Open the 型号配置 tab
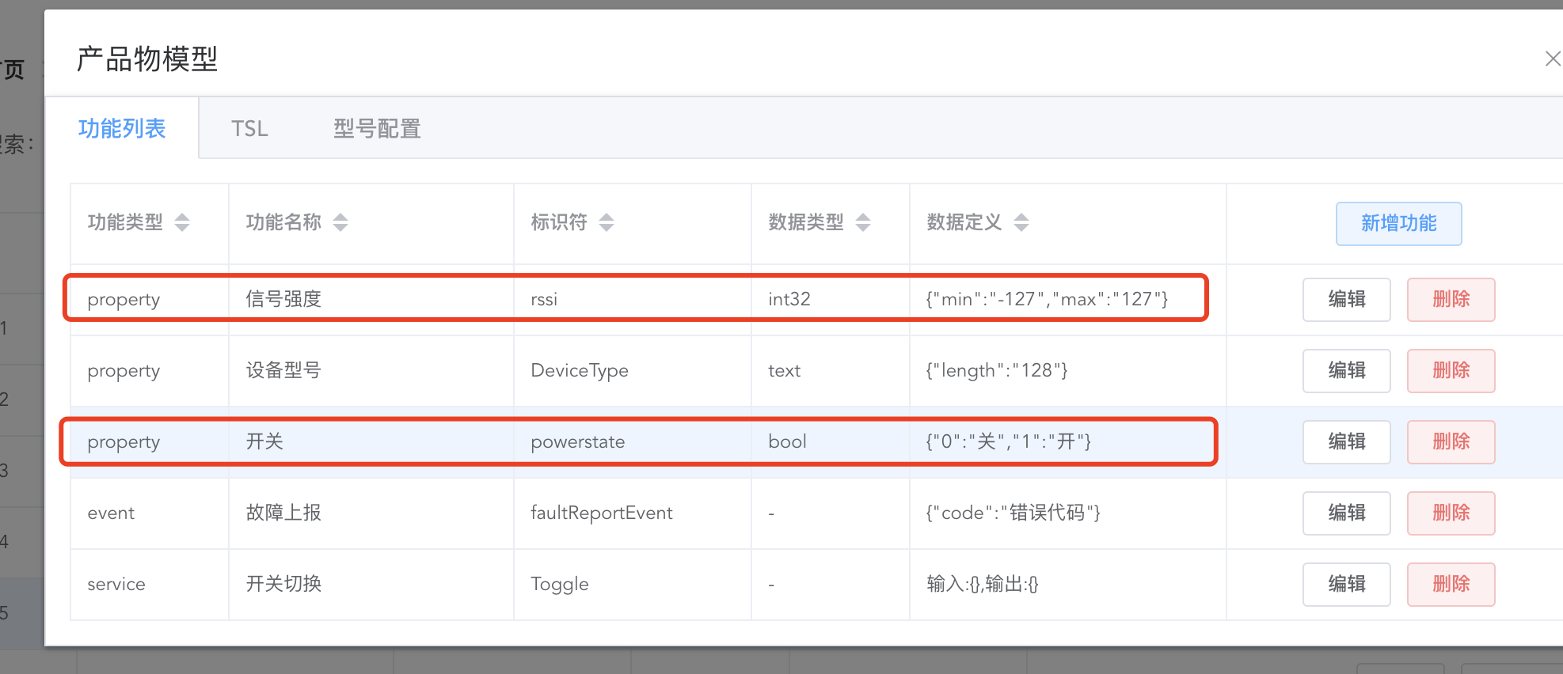Screen dimensions: 1563x674 point(377,128)
